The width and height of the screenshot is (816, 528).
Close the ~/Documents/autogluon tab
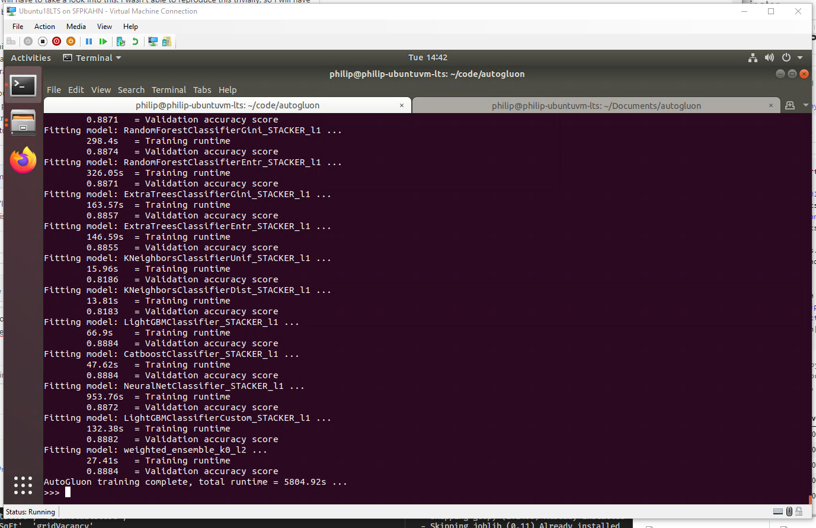click(x=771, y=105)
